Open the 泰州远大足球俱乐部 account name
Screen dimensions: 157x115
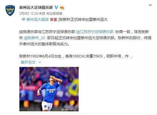point(36,7)
